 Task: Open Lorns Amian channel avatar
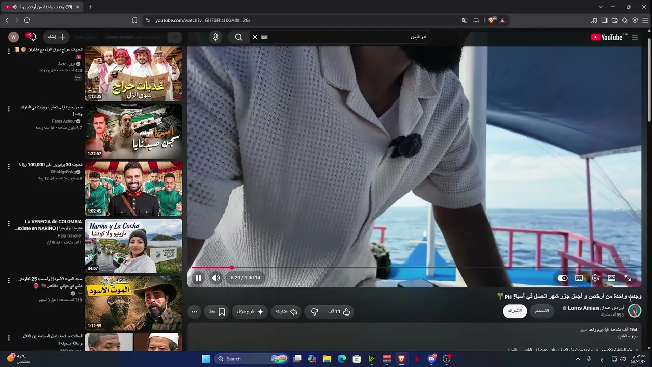(x=635, y=310)
